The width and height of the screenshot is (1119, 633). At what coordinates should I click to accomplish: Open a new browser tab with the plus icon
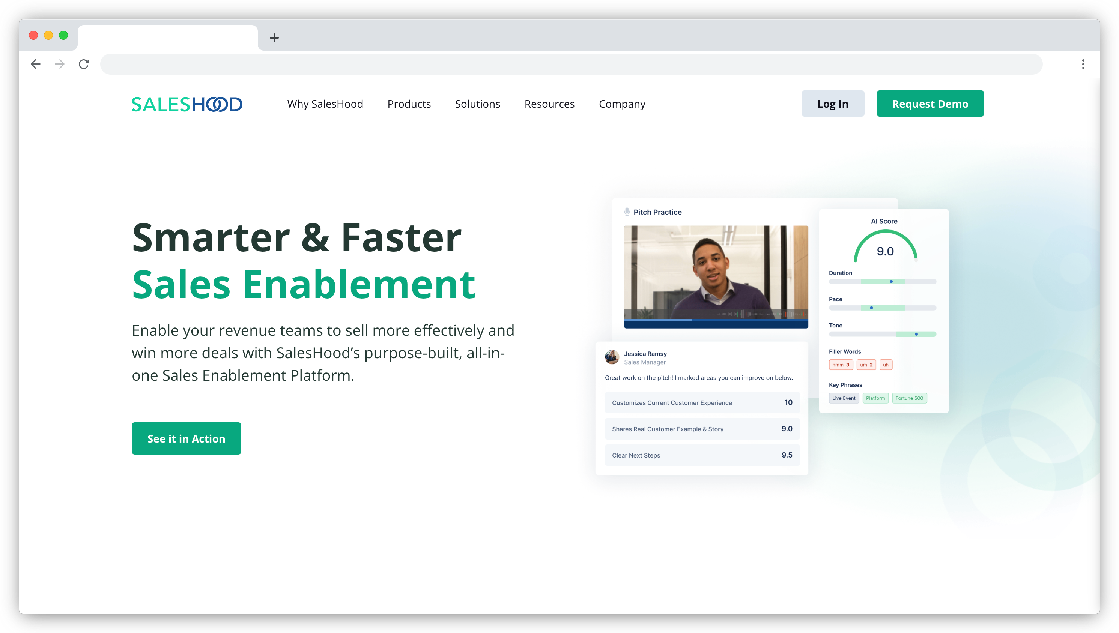coord(274,38)
